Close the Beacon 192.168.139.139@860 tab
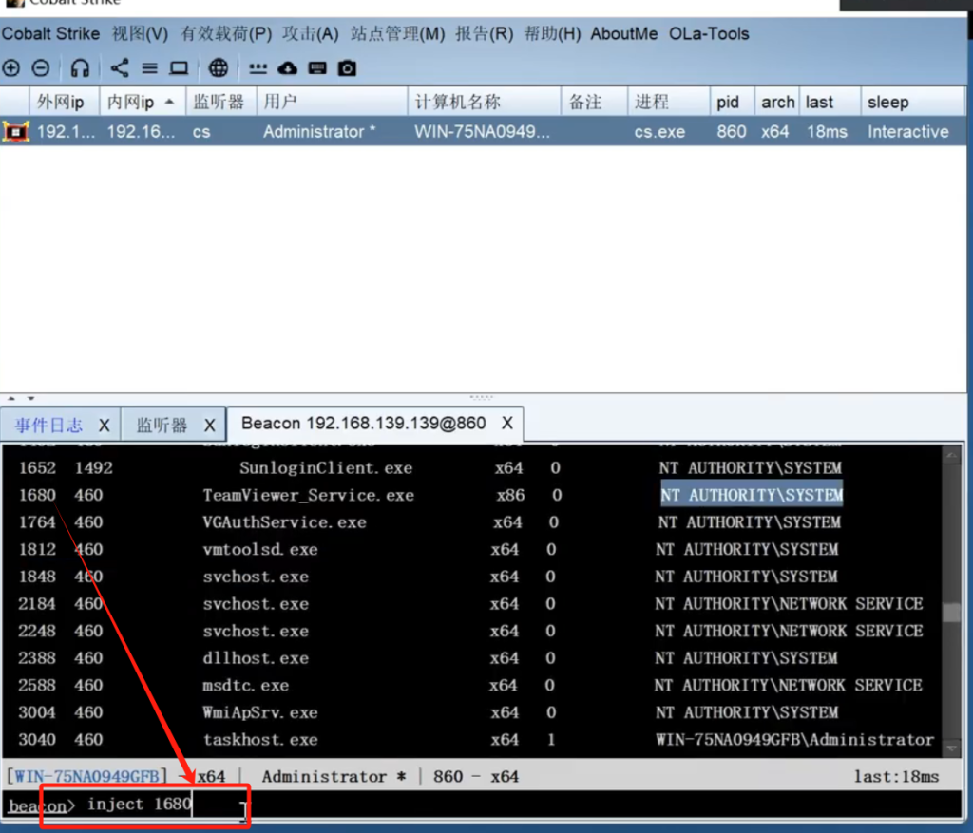The height and width of the screenshot is (833, 973). (x=507, y=423)
